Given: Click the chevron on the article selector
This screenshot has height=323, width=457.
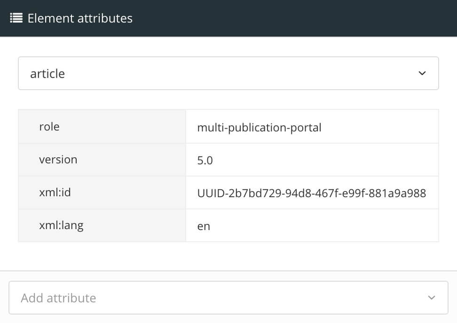Looking at the screenshot, I should (x=422, y=73).
